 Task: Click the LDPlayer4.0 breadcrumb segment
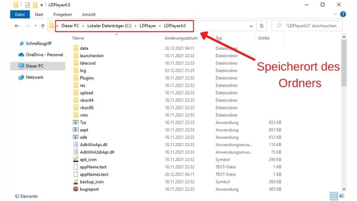pyautogui.click(x=175, y=26)
